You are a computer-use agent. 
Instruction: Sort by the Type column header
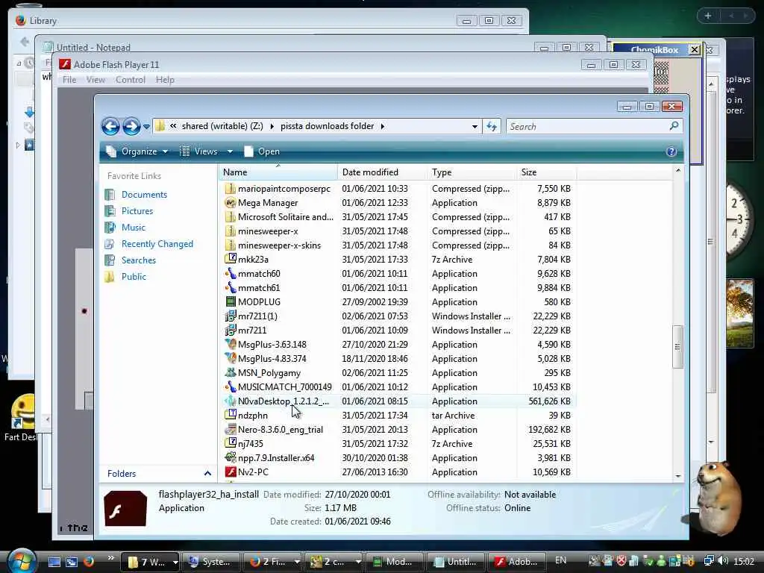click(472, 172)
